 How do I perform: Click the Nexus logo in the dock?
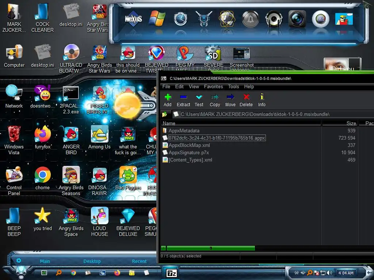[x=134, y=19]
